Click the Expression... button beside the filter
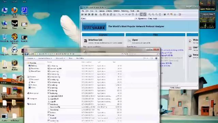Screen dimensions: 218x123 tap(142, 18)
